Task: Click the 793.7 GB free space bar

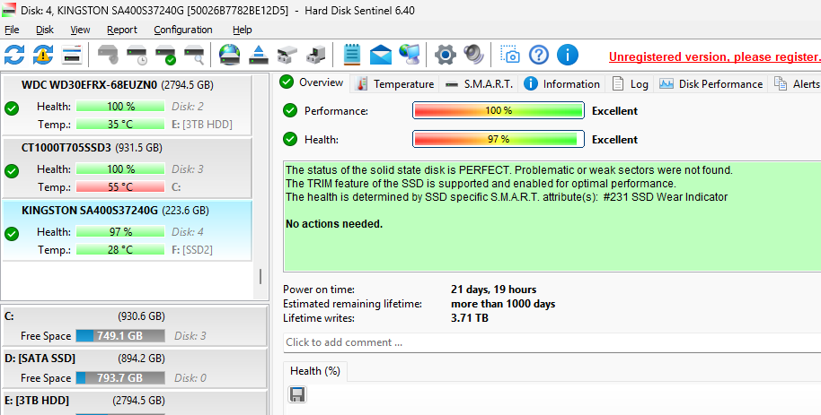Action: 120,377
